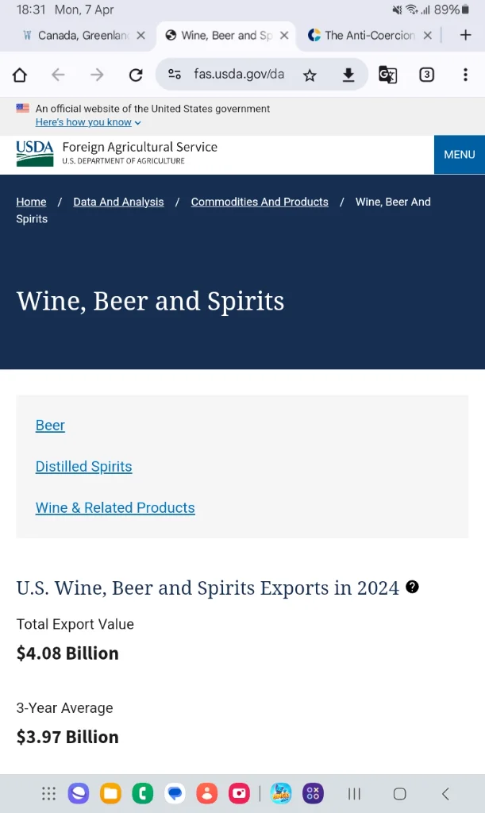Image resolution: width=485 pixels, height=813 pixels.
Task: Bookmark this page with the star icon
Action: tap(310, 75)
